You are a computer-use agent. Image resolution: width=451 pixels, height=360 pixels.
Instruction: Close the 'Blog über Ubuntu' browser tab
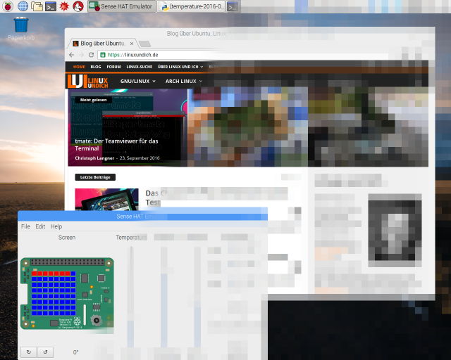(132, 44)
